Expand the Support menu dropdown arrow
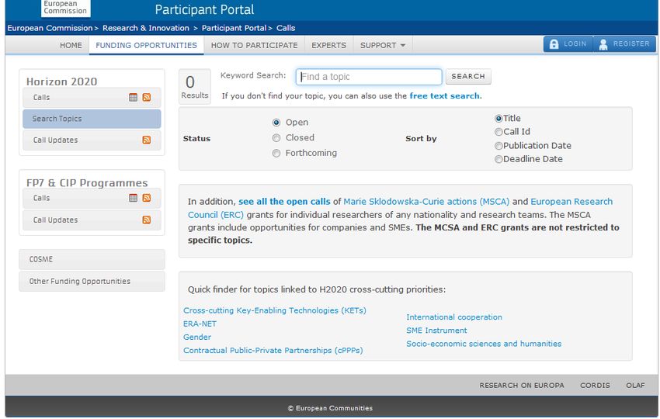Viewport: 660px width, 419px height. tap(403, 46)
